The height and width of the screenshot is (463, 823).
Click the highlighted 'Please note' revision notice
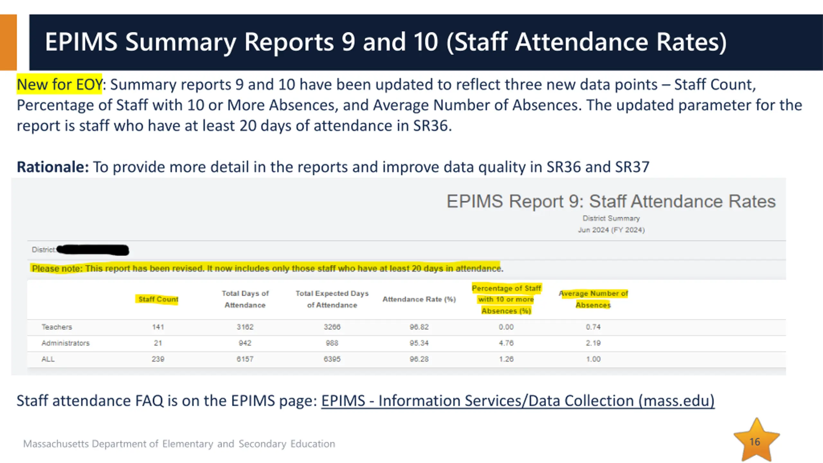pyautogui.click(x=267, y=268)
